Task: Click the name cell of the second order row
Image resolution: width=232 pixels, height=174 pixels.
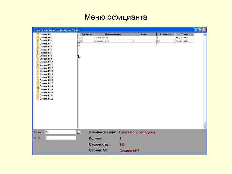Action: pos(113,41)
